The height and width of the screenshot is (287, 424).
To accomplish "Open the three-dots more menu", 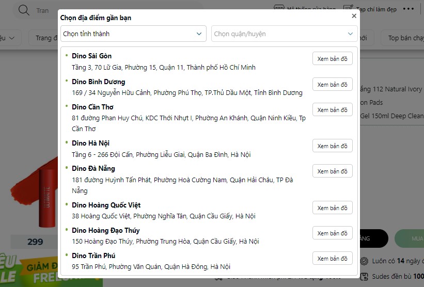I will pos(409,9).
